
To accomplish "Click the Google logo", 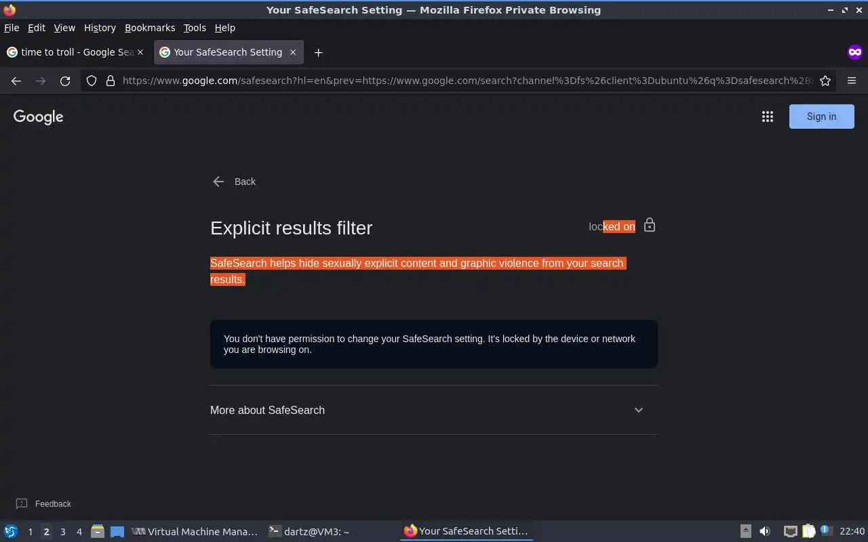I will [x=38, y=117].
